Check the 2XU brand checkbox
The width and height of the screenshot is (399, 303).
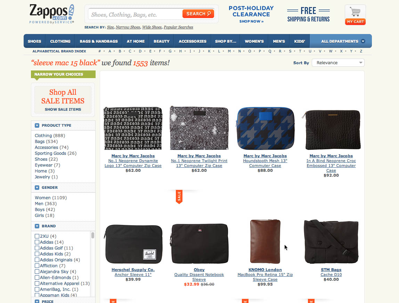[37, 236]
